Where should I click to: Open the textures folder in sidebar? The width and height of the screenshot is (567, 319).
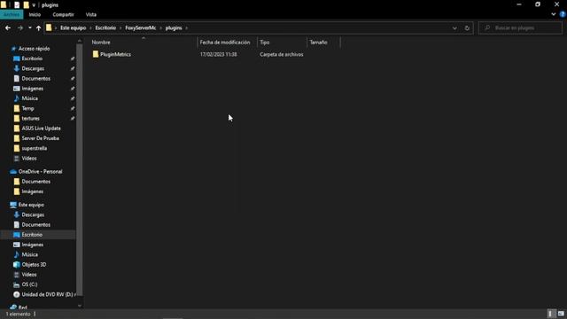click(30, 118)
